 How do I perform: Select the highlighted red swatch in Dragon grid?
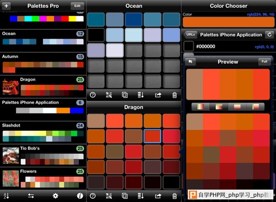[152, 136]
